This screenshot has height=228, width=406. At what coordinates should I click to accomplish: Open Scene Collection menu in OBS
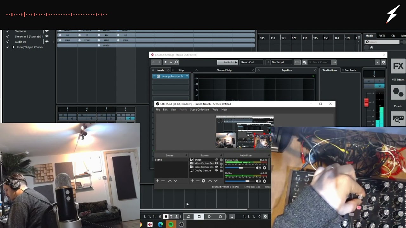(x=200, y=110)
